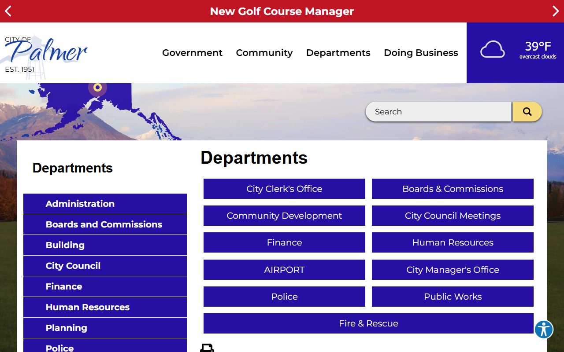Select Administration in the sidebar
The height and width of the screenshot is (352, 564).
click(x=105, y=204)
